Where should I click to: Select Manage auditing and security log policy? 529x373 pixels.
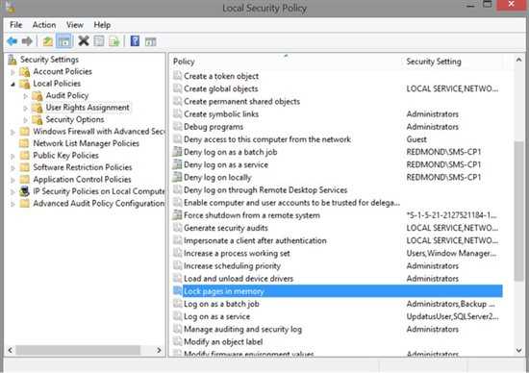pos(243,329)
